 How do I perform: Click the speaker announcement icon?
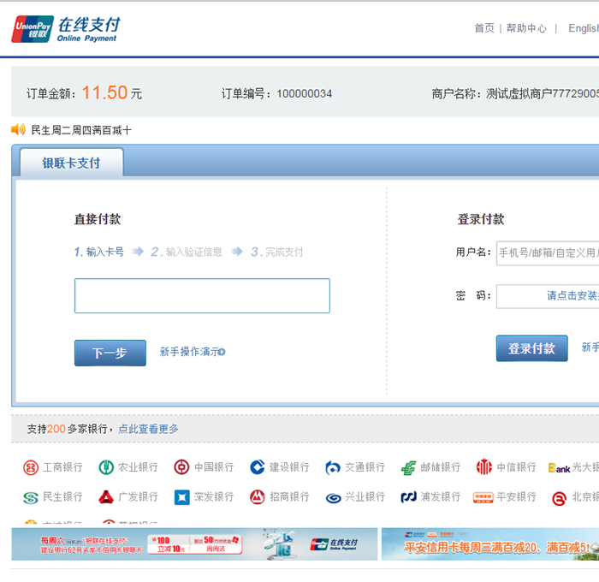(19, 130)
